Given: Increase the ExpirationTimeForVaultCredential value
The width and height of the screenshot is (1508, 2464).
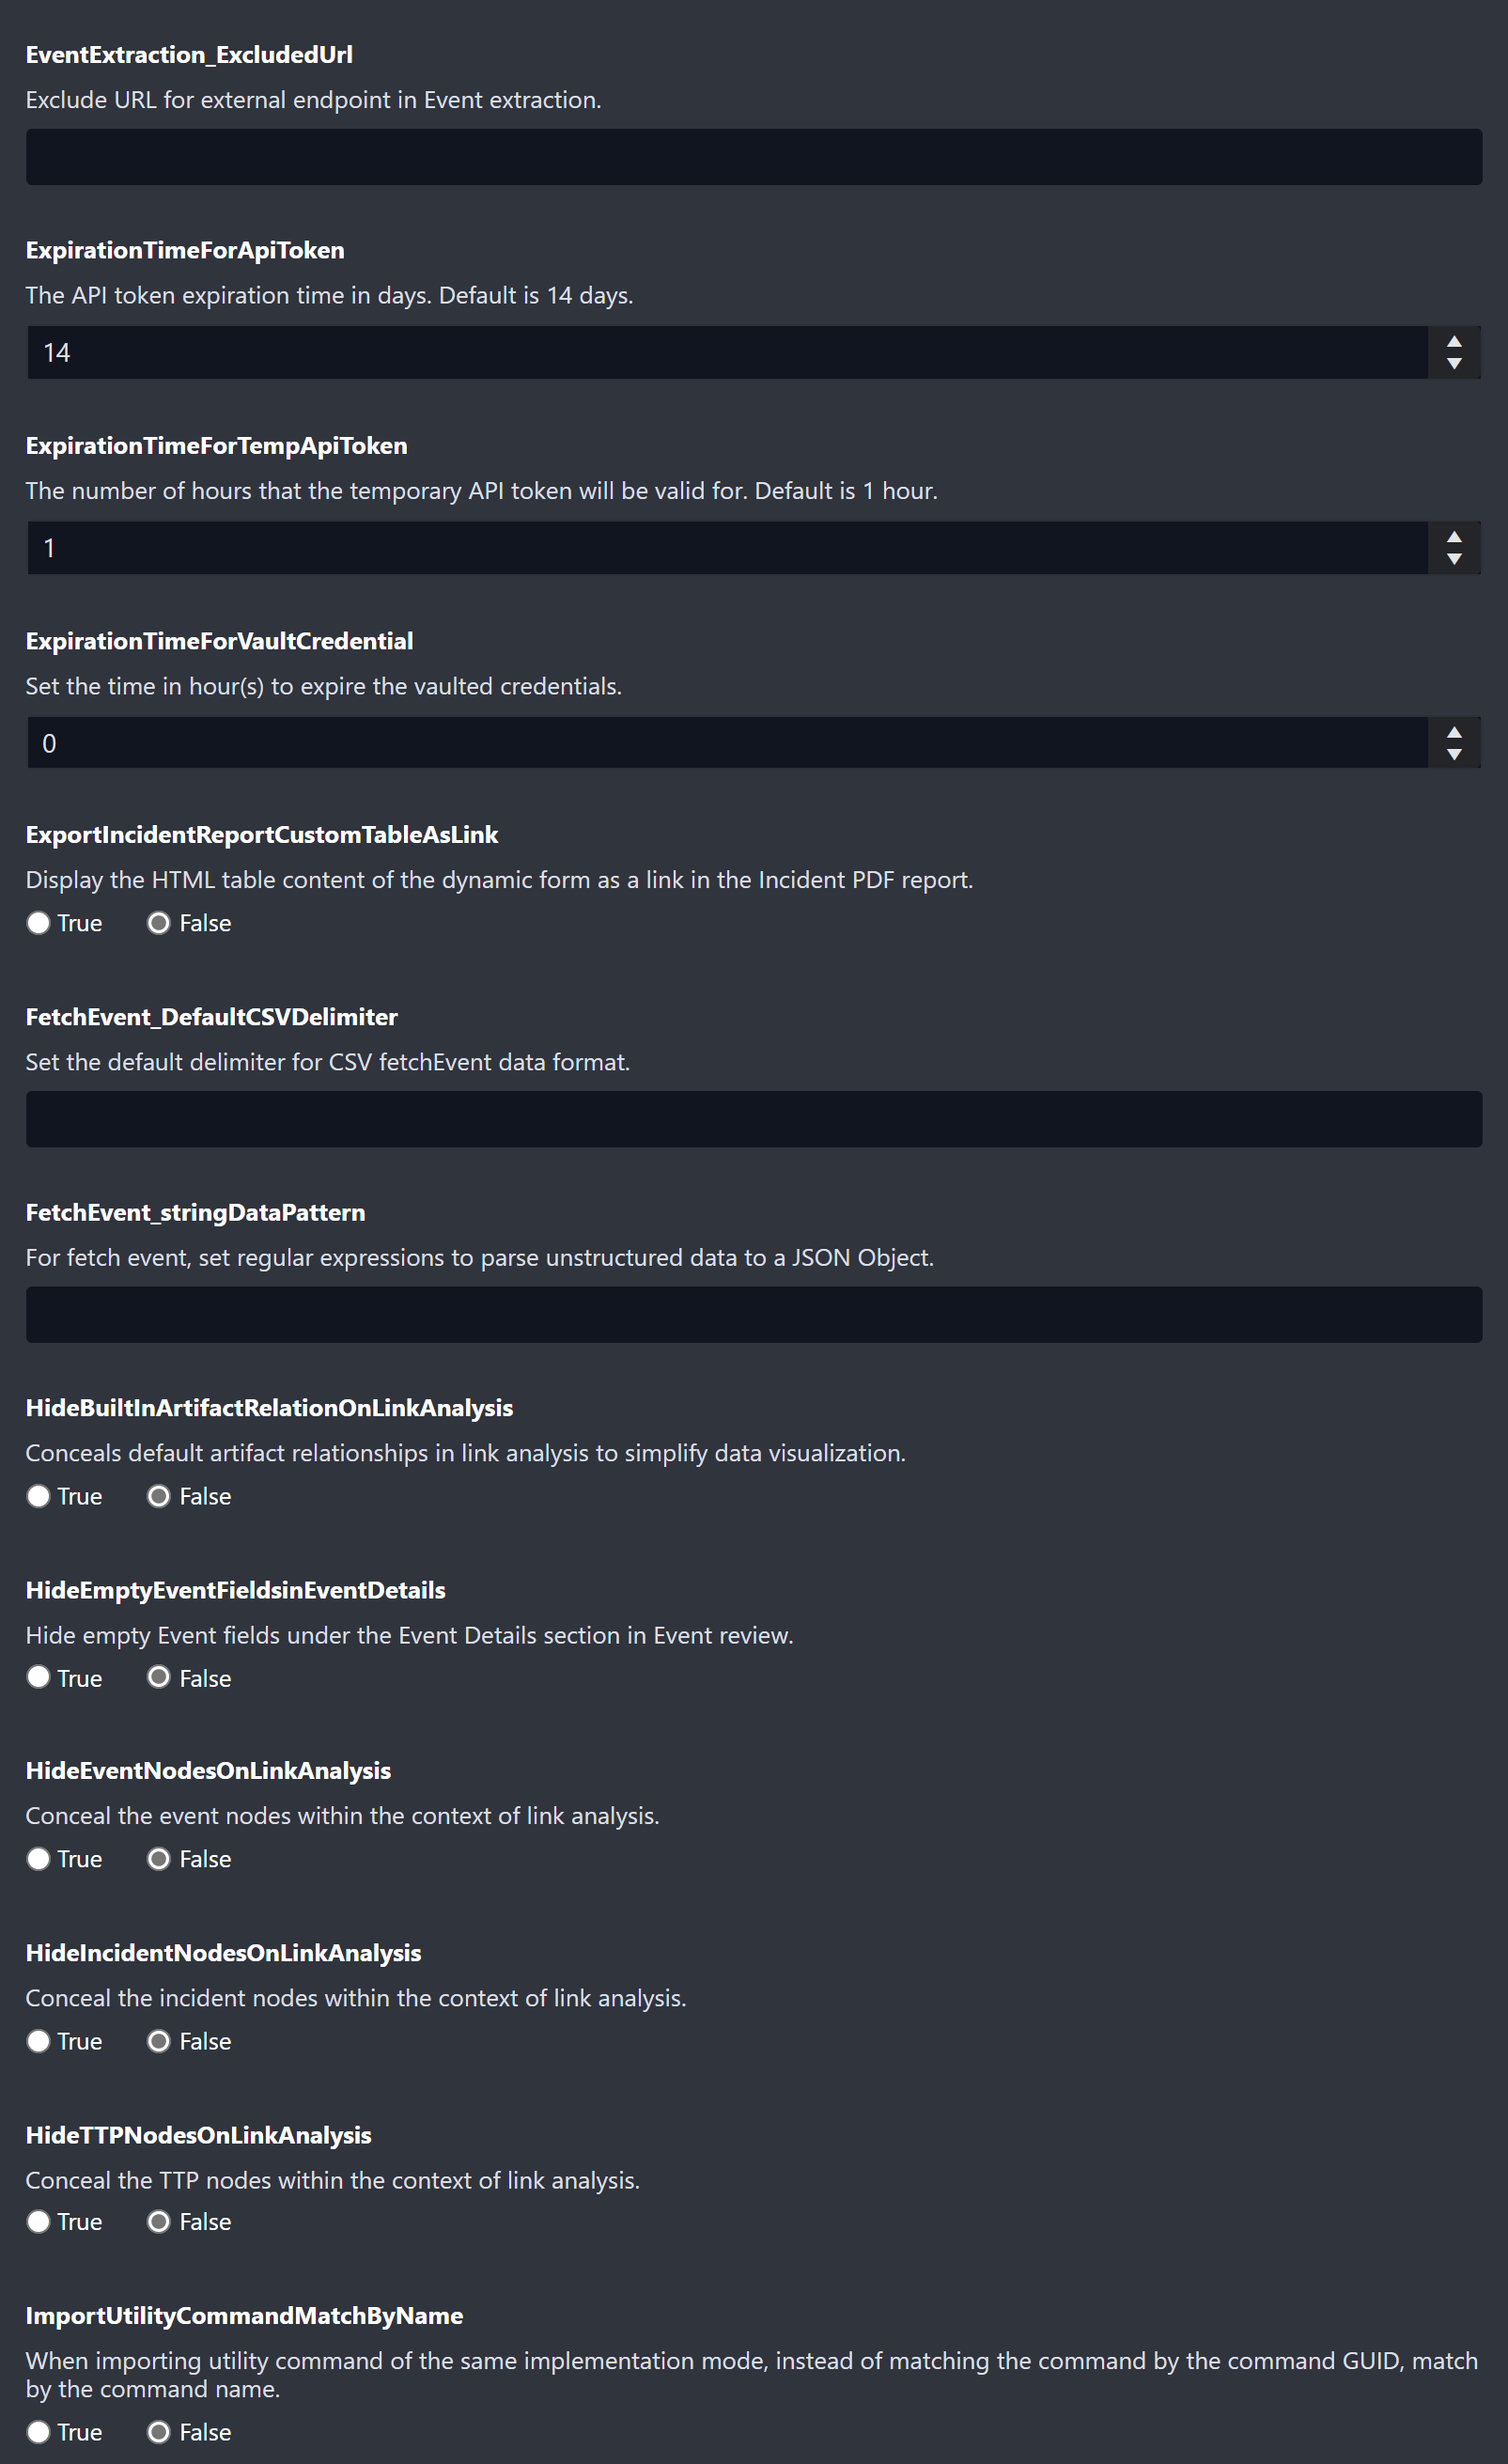Looking at the screenshot, I should click(x=1454, y=732).
